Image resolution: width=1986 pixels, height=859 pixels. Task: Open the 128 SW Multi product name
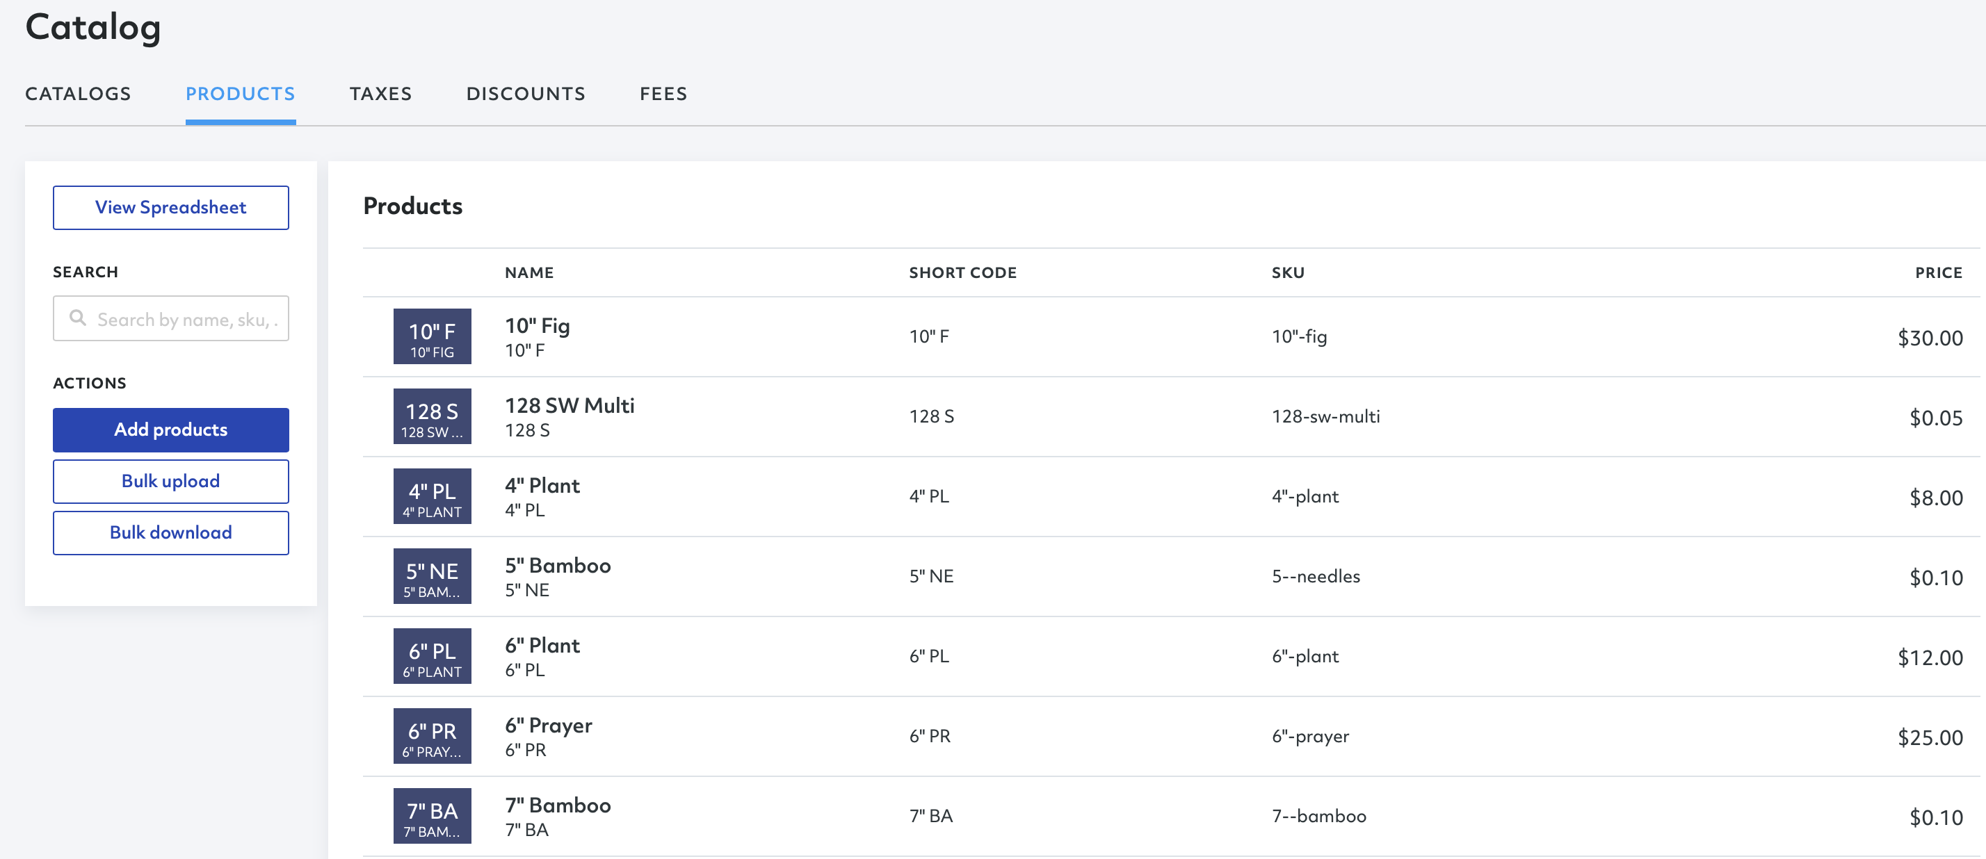(570, 406)
